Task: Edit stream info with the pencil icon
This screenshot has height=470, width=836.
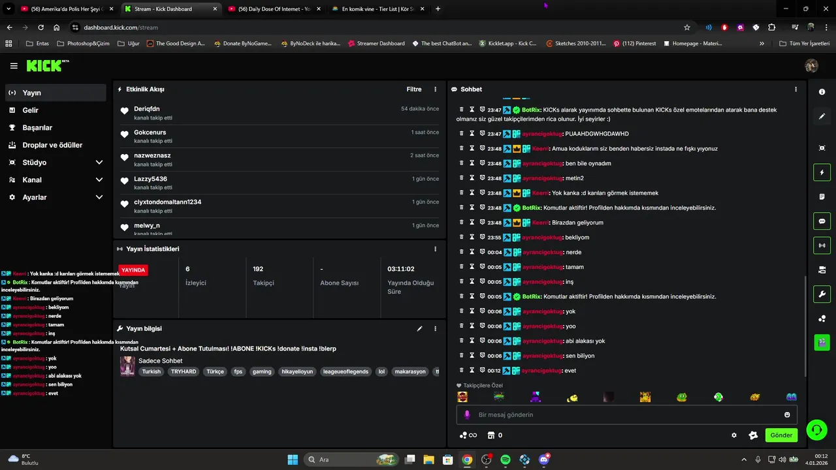Action: click(420, 328)
